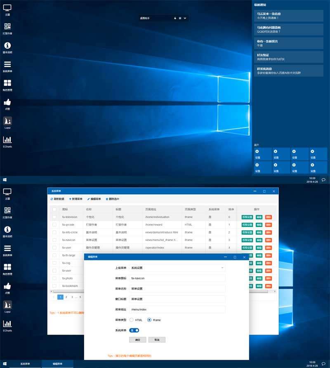Click the 点赞 thumbs-up sidebar icon

tap(7, 102)
